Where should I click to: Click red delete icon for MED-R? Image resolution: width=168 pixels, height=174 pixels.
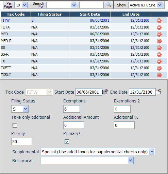[159, 41]
